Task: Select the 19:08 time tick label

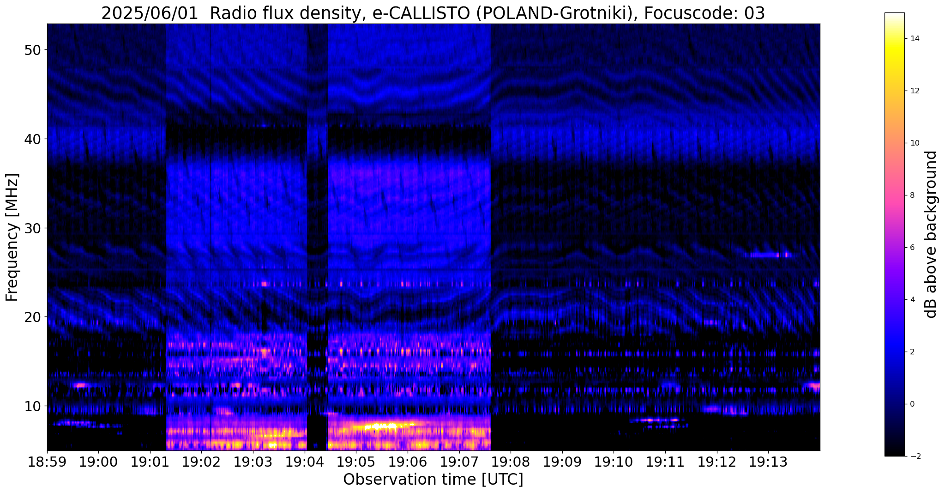Action: click(511, 462)
